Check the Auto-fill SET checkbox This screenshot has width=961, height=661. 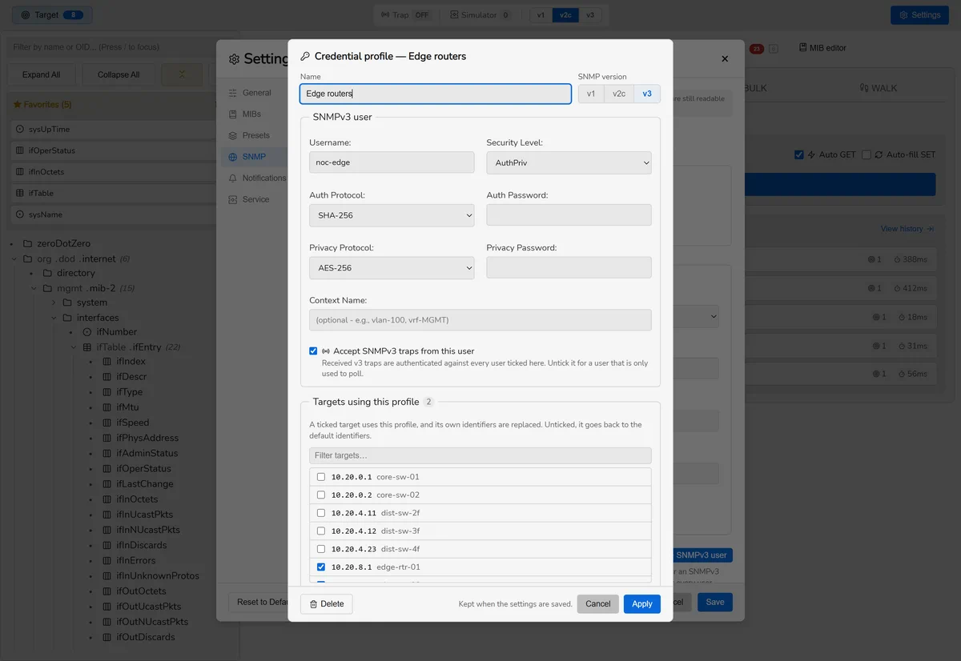867,154
